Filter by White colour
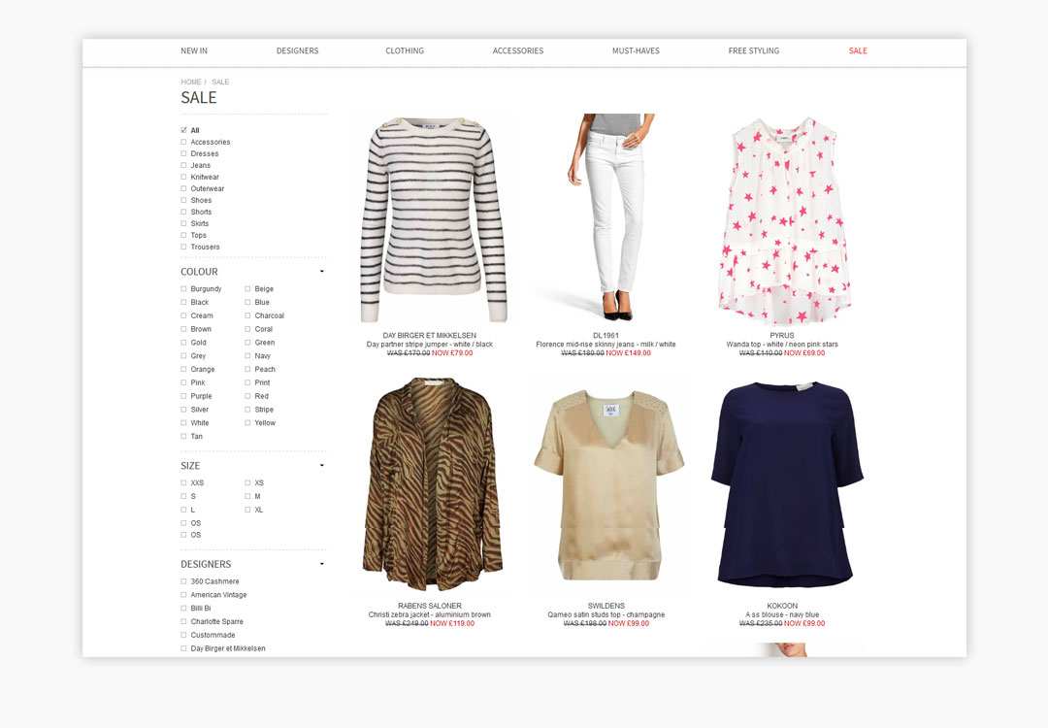 (x=183, y=422)
